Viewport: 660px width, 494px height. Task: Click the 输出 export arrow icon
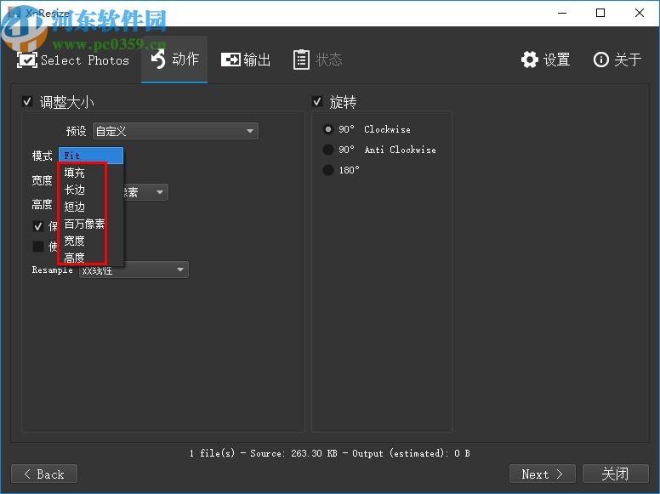point(230,60)
